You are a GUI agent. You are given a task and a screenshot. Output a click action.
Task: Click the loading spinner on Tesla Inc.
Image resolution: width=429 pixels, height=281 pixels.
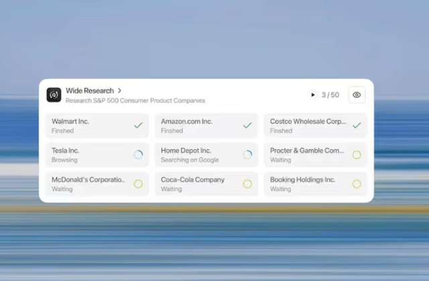point(138,155)
